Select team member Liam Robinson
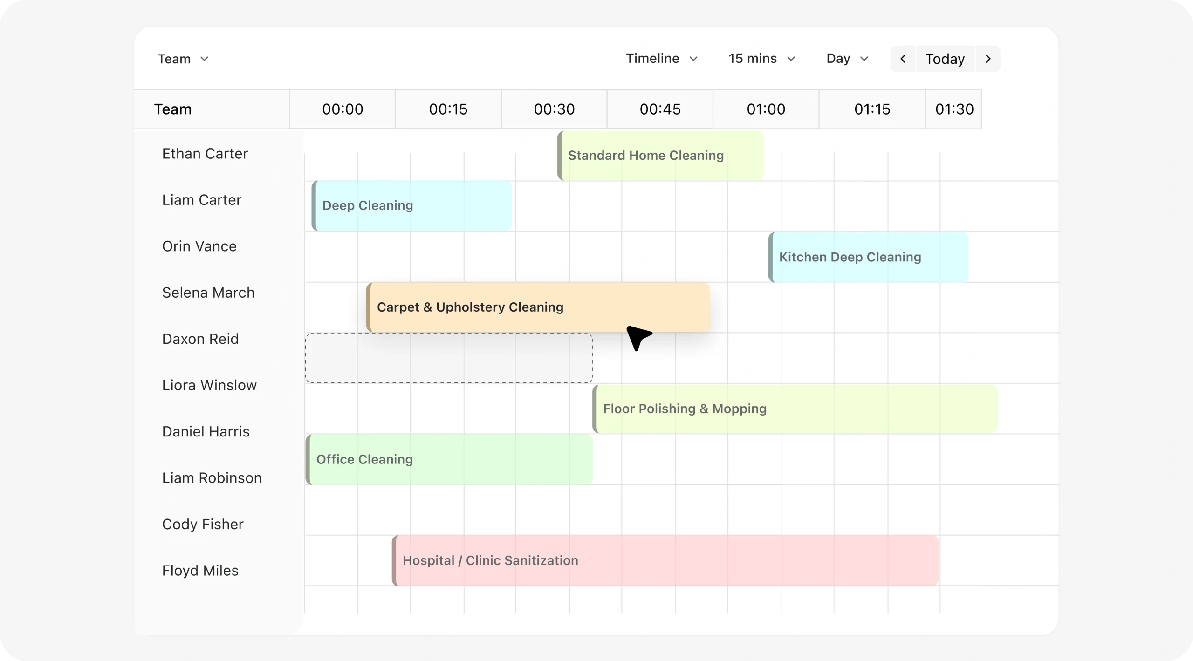 coord(212,478)
